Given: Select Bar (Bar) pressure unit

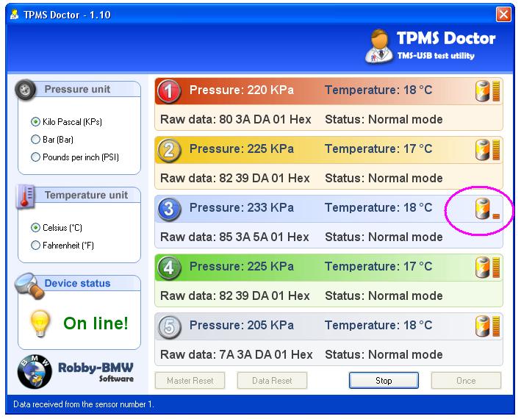Looking at the screenshot, I should point(52,139).
